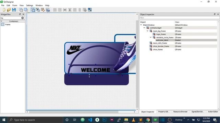Open the Windows Start menu

[x=4, y=120]
